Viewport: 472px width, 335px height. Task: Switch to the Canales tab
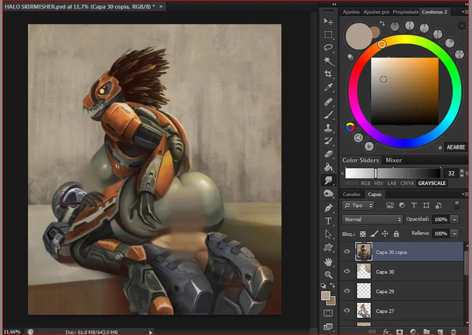pyautogui.click(x=351, y=194)
